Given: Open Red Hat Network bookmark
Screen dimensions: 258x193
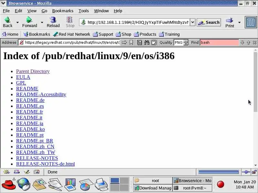Looking at the screenshot, I should (72, 34).
